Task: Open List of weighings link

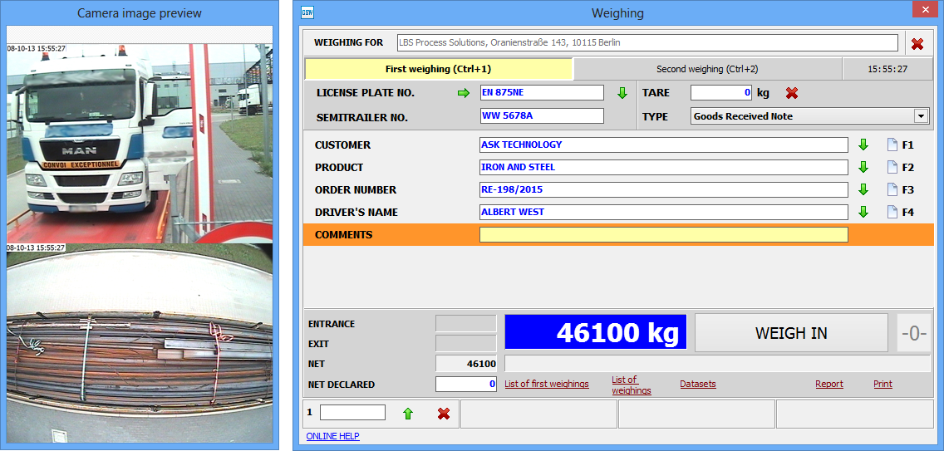Action: [x=632, y=385]
